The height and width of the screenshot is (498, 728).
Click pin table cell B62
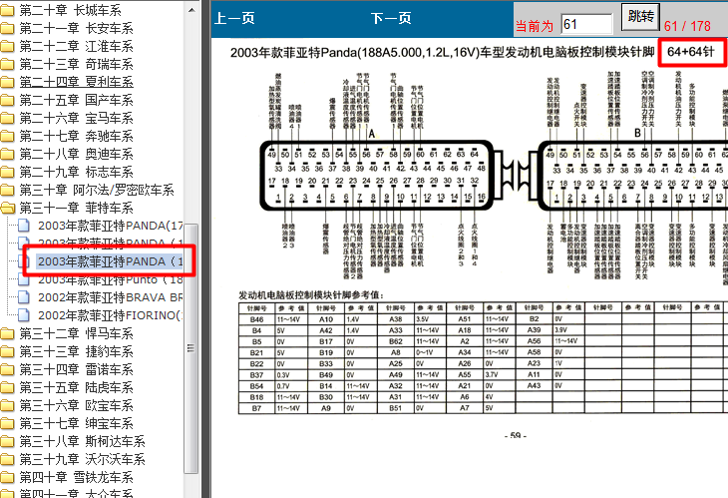tap(396, 341)
